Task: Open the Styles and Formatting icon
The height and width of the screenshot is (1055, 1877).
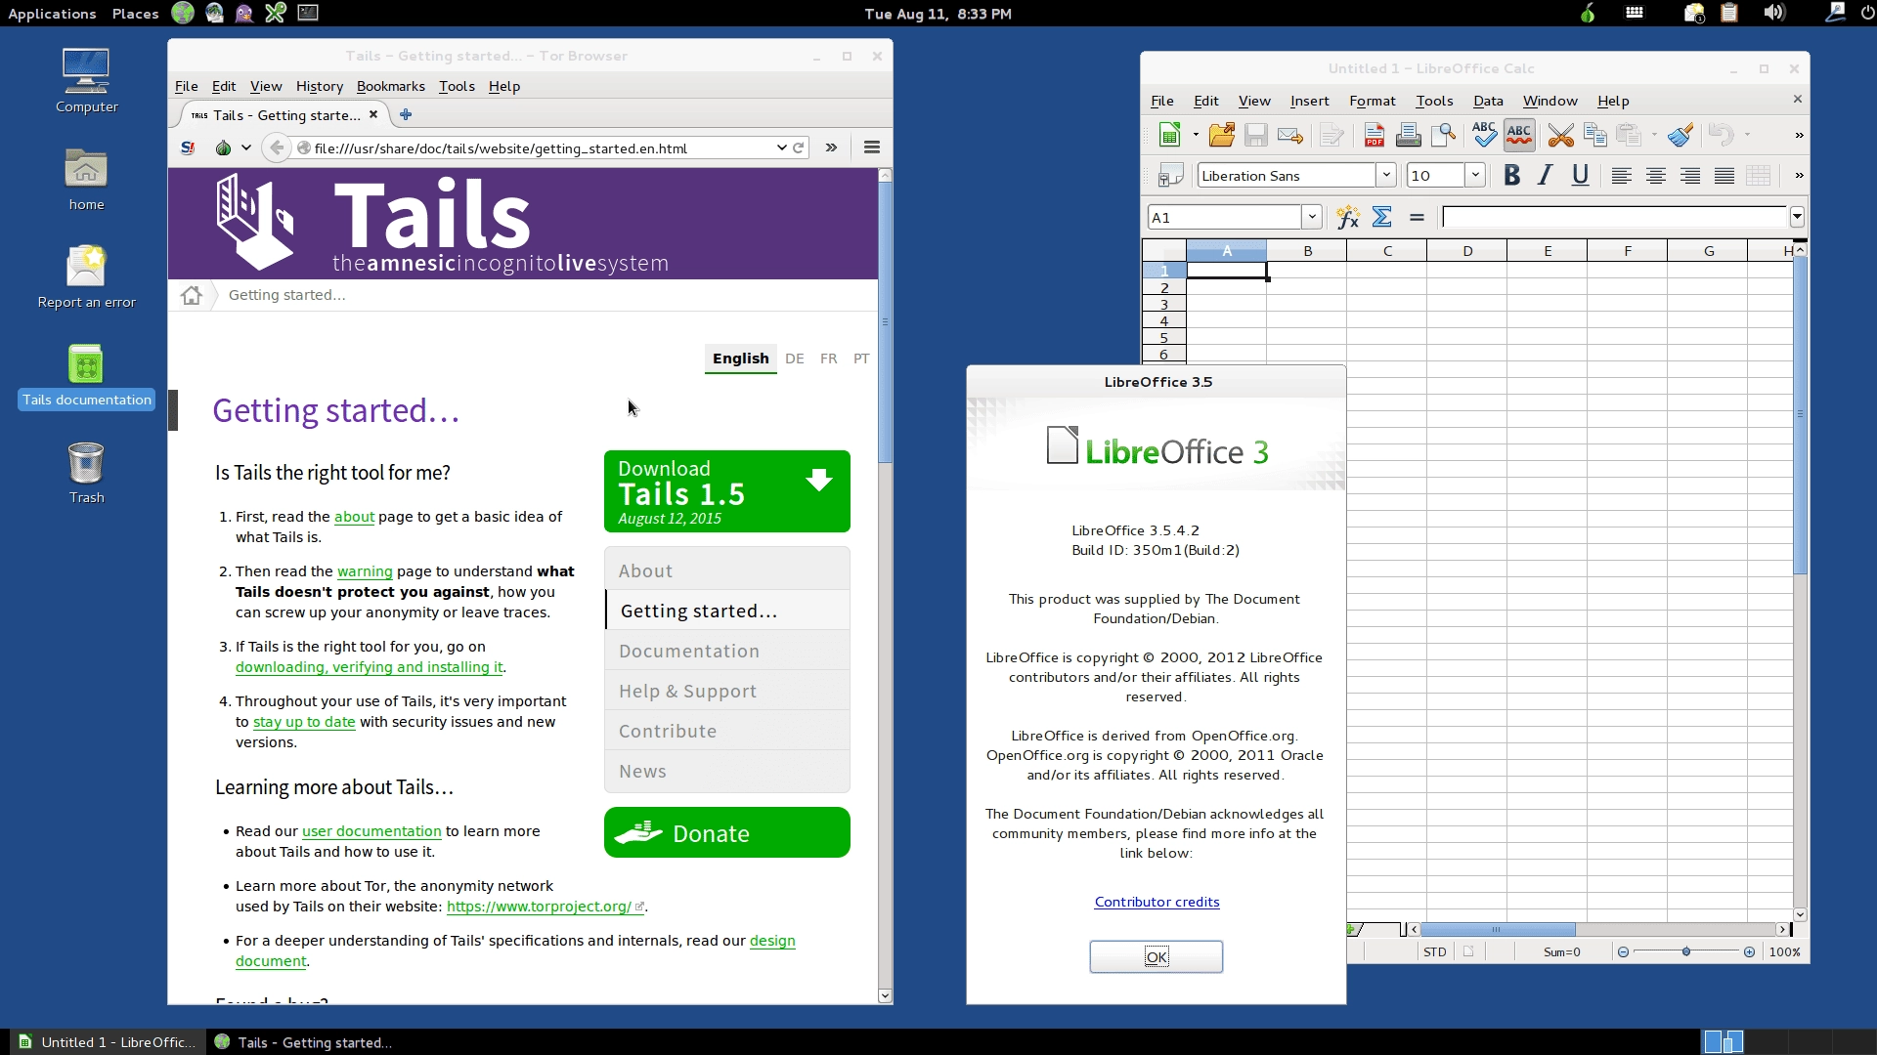Action: coord(1170,176)
